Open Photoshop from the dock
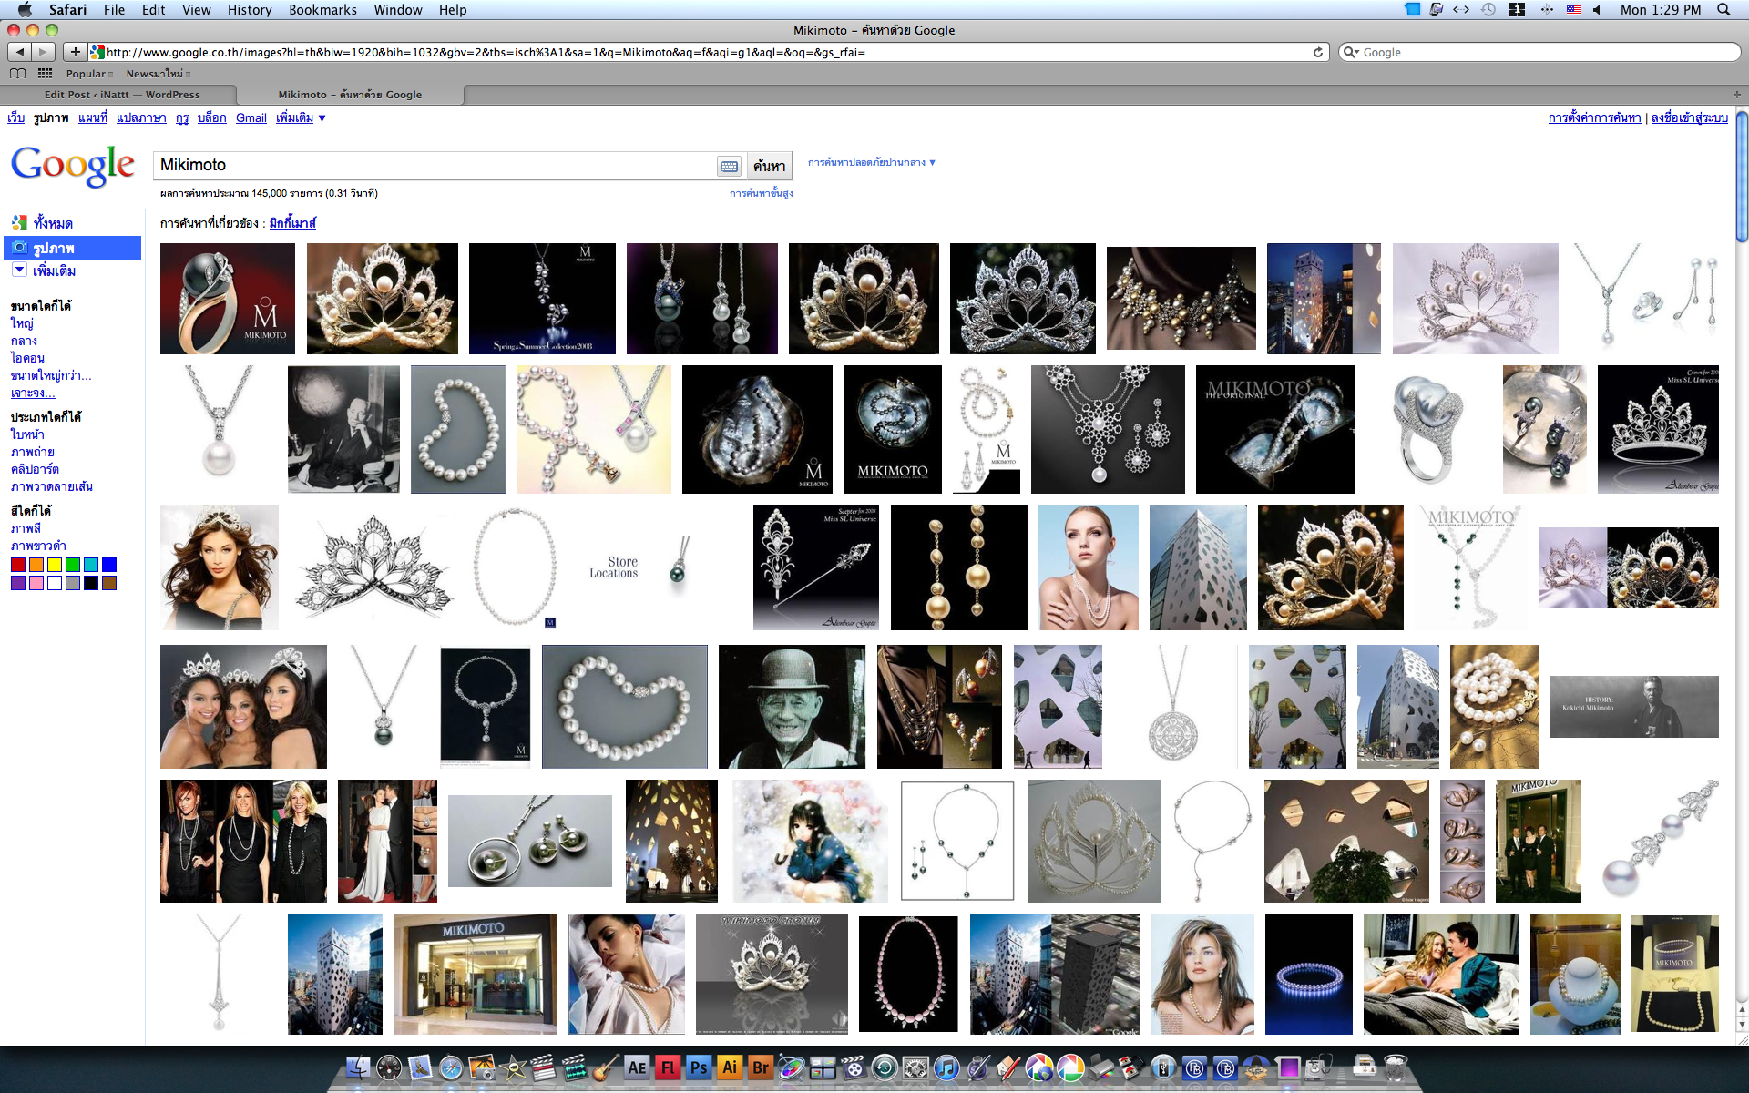 click(699, 1067)
